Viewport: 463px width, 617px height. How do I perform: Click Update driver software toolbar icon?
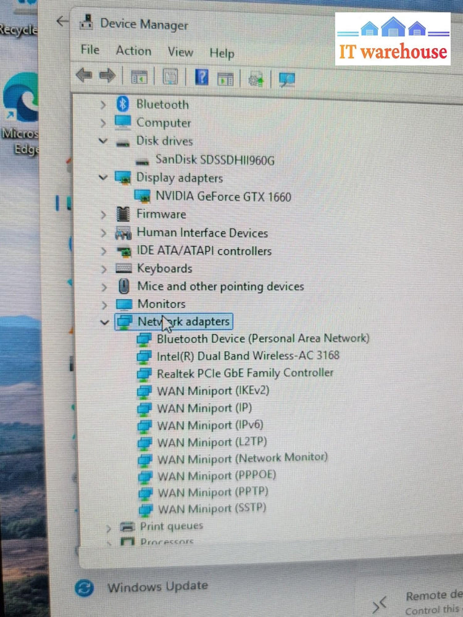(256, 80)
